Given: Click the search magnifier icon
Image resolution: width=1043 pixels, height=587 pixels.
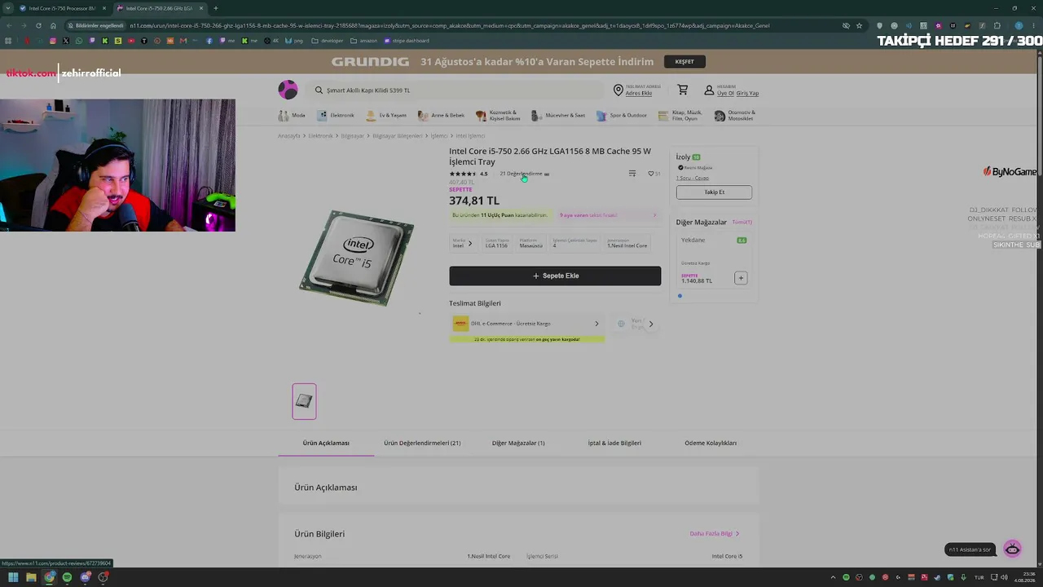Looking at the screenshot, I should 319,90.
